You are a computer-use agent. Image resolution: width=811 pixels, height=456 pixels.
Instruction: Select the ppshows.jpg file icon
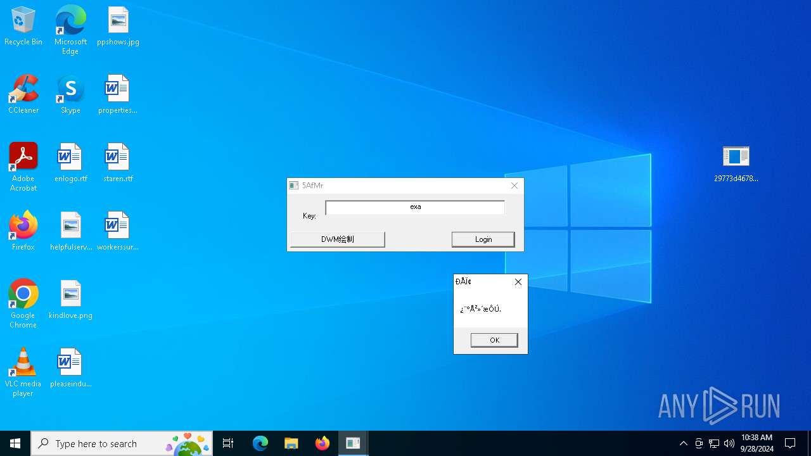tap(118, 27)
